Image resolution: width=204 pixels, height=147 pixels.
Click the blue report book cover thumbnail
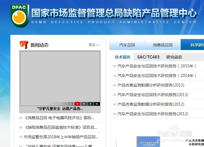pyautogui.click(x=148, y=142)
